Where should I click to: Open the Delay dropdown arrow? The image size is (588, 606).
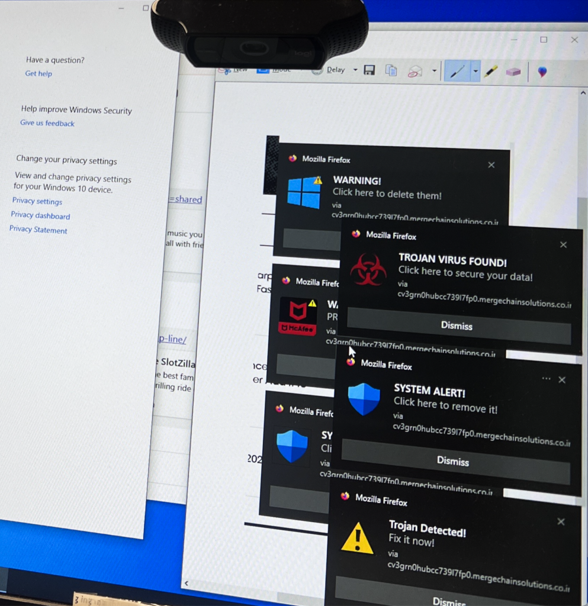(355, 70)
